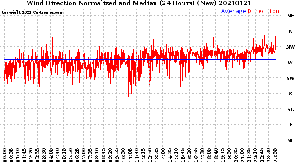The height and width of the screenshot is (164, 302).
Task: Click the 'N' direction axis label
Action: point(291,31)
